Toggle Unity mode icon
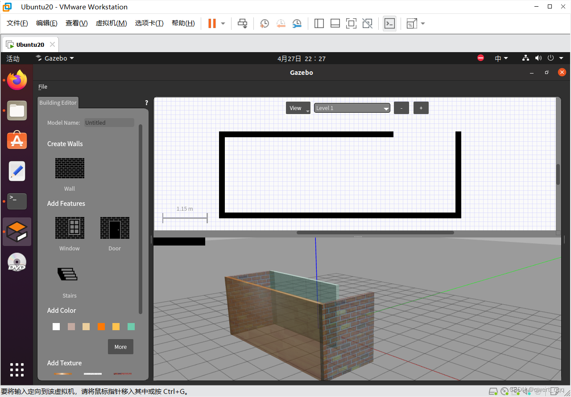The width and height of the screenshot is (571, 397). point(367,24)
